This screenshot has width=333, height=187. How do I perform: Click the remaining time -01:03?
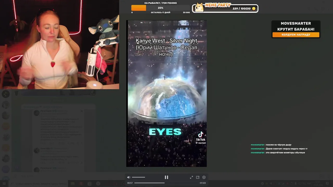tap(202, 183)
